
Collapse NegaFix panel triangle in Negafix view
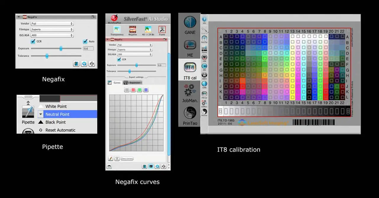tap(19, 17)
